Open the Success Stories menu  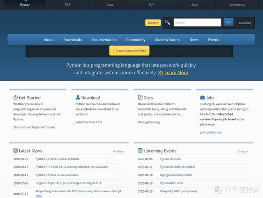coord(168,40)
